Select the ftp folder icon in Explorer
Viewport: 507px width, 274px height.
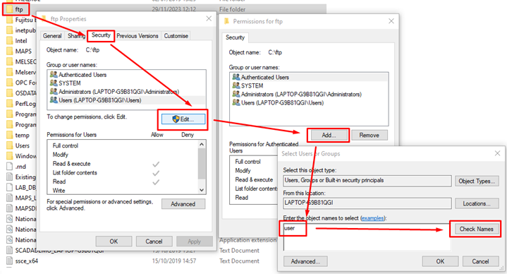coord(10,9)
